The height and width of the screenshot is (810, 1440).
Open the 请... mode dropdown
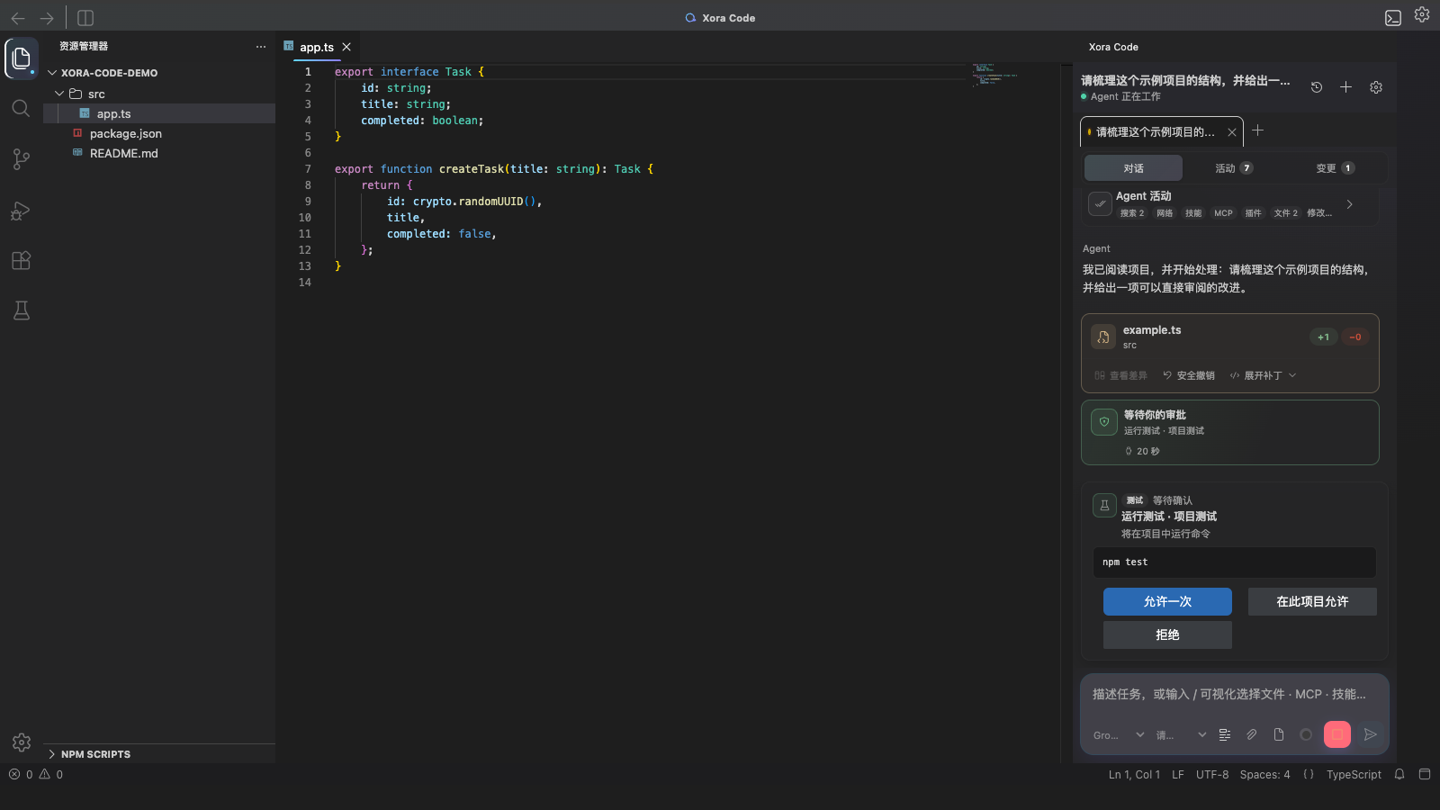1181,735
